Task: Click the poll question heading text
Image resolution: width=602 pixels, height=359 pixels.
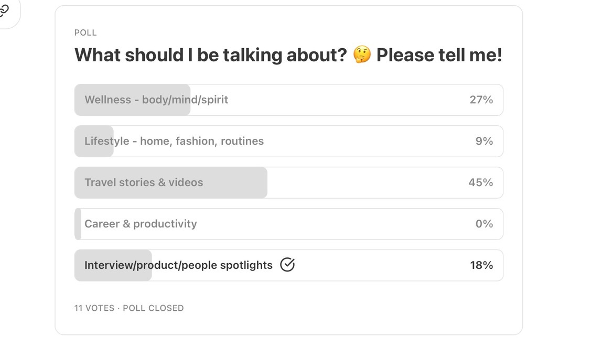Action: pyautogui.click(x=288, y=55)
